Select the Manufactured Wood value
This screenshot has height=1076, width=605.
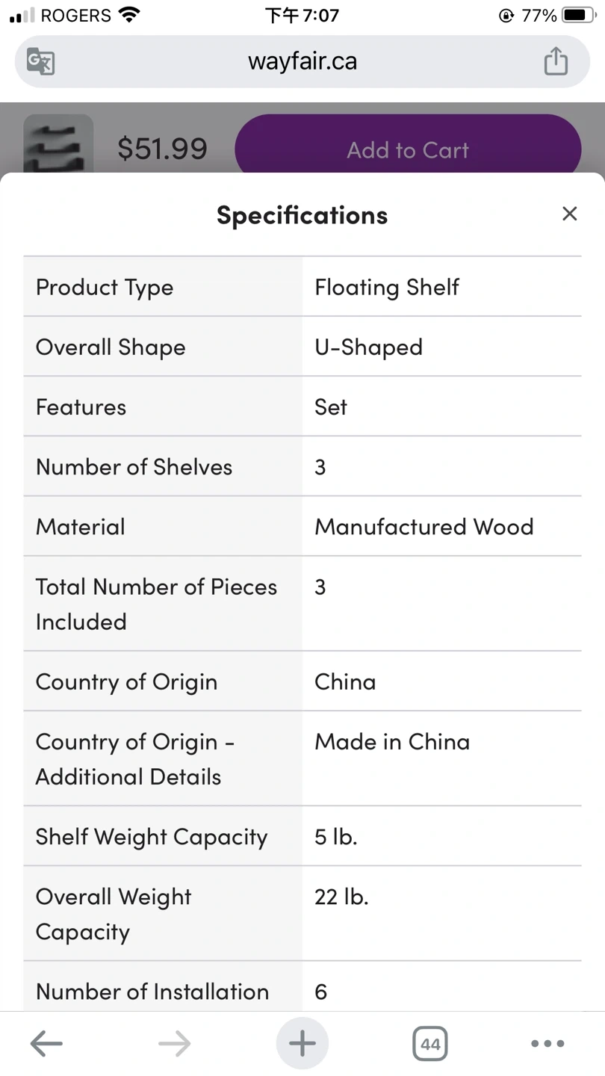(424, 527)
